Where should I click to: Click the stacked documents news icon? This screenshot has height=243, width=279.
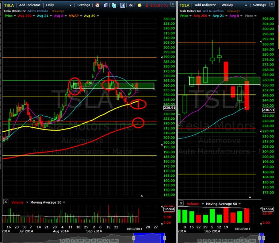click(x=106, y=5)
